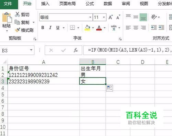The height and width of the screenshot is (136, 172).
Task: Select column C header
Action: pyautogui.click(x=118, y=62)
